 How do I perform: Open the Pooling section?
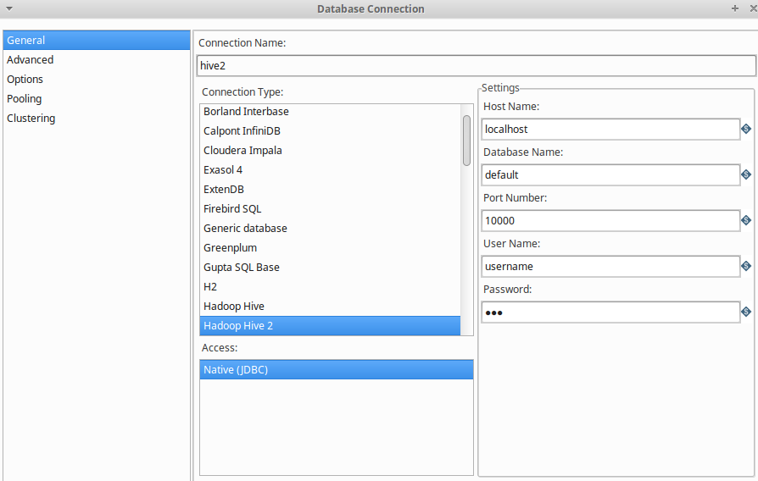pos(97,98)
